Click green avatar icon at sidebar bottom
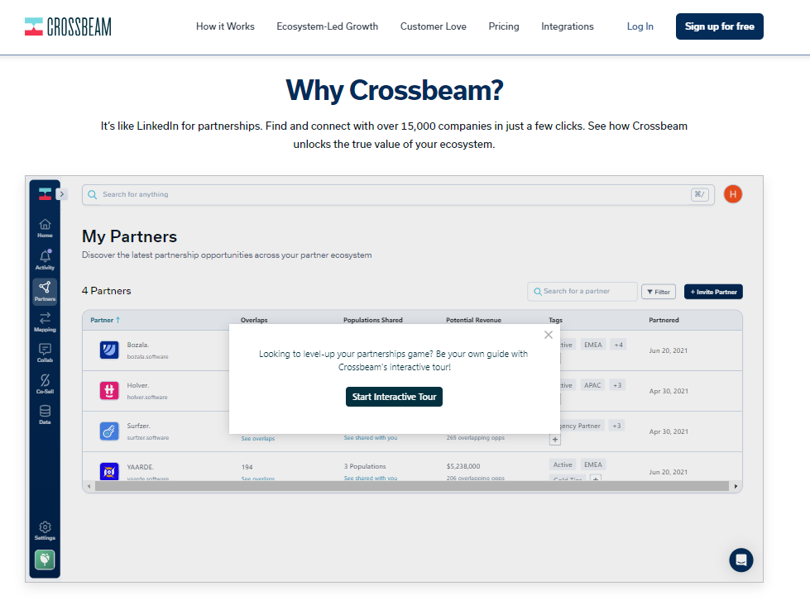The width and height of the screenshot is (810, 605). (45, 560)
